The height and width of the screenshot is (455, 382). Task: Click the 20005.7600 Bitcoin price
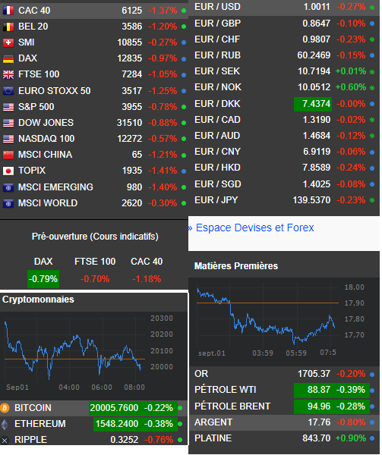[x=114, y=408]
